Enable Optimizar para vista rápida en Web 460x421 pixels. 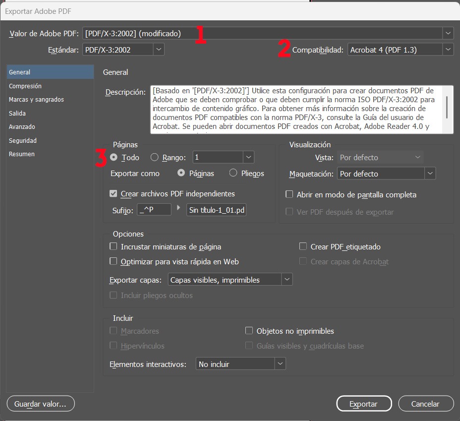(x=114, y=261)
